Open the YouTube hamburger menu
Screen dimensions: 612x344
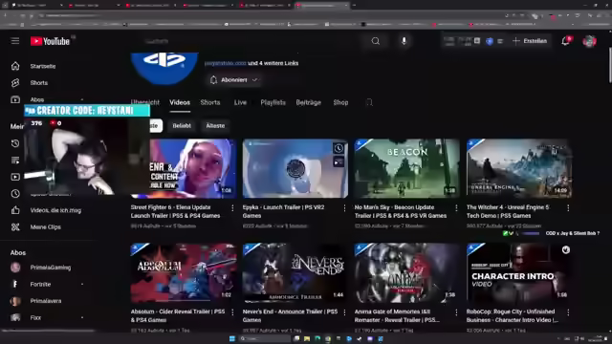pos(15,41)
